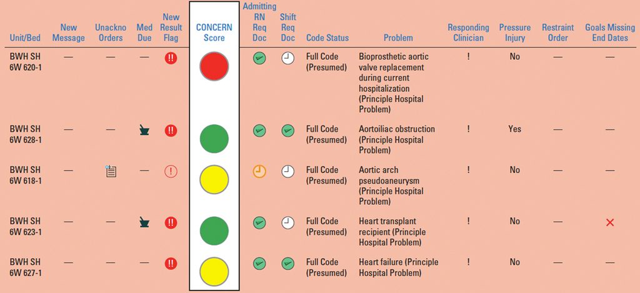Image resolution: width=640 pixels, height=293 pixels.
Task: Click the red new result flag for bed 620-1
Action: (x=171, y=58)
